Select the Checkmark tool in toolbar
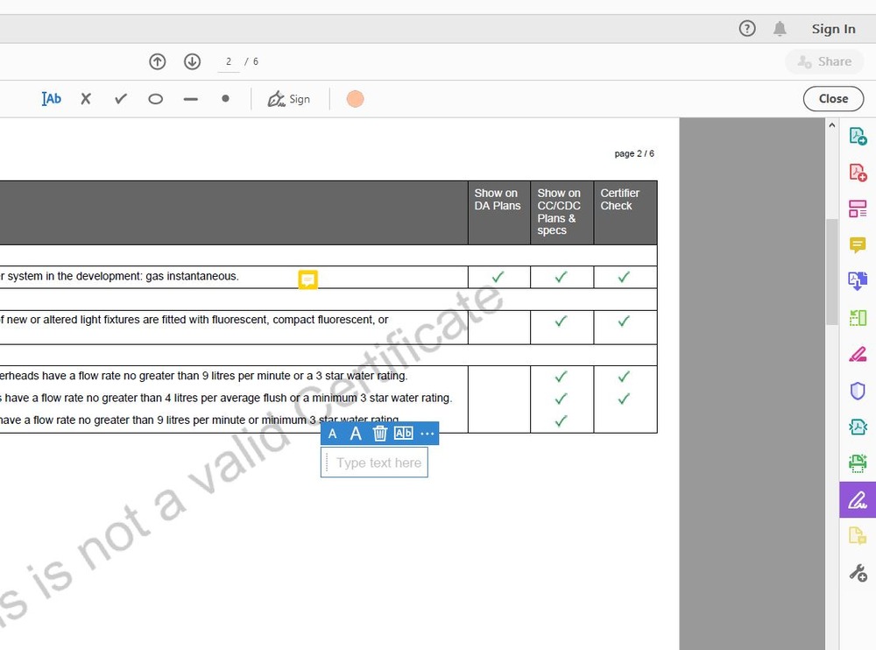The image size is (876, 650). [121, 99]
